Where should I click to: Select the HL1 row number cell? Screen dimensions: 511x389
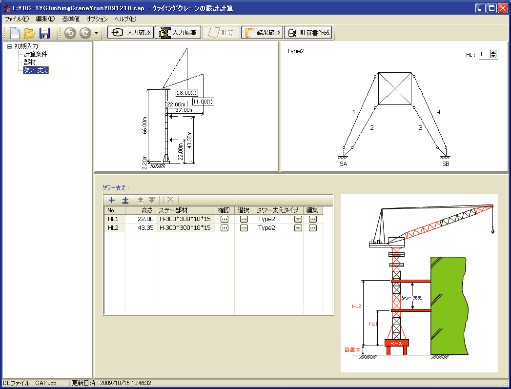114,219
